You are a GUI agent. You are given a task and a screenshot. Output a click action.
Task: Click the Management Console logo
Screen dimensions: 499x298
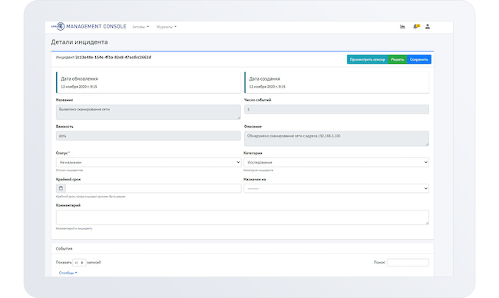(89, 26)
